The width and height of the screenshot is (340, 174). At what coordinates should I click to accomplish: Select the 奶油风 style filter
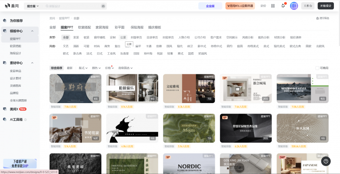click(x=203, y=54)
